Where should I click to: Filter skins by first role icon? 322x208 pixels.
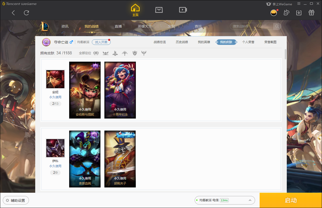pyautogui.click(x=96, y=53)
